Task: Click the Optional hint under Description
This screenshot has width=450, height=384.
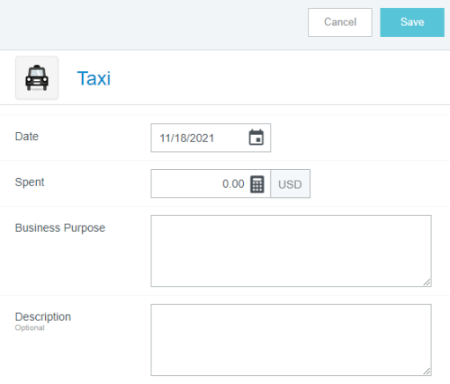Action: pyautogui.click(x=30, y=328)
